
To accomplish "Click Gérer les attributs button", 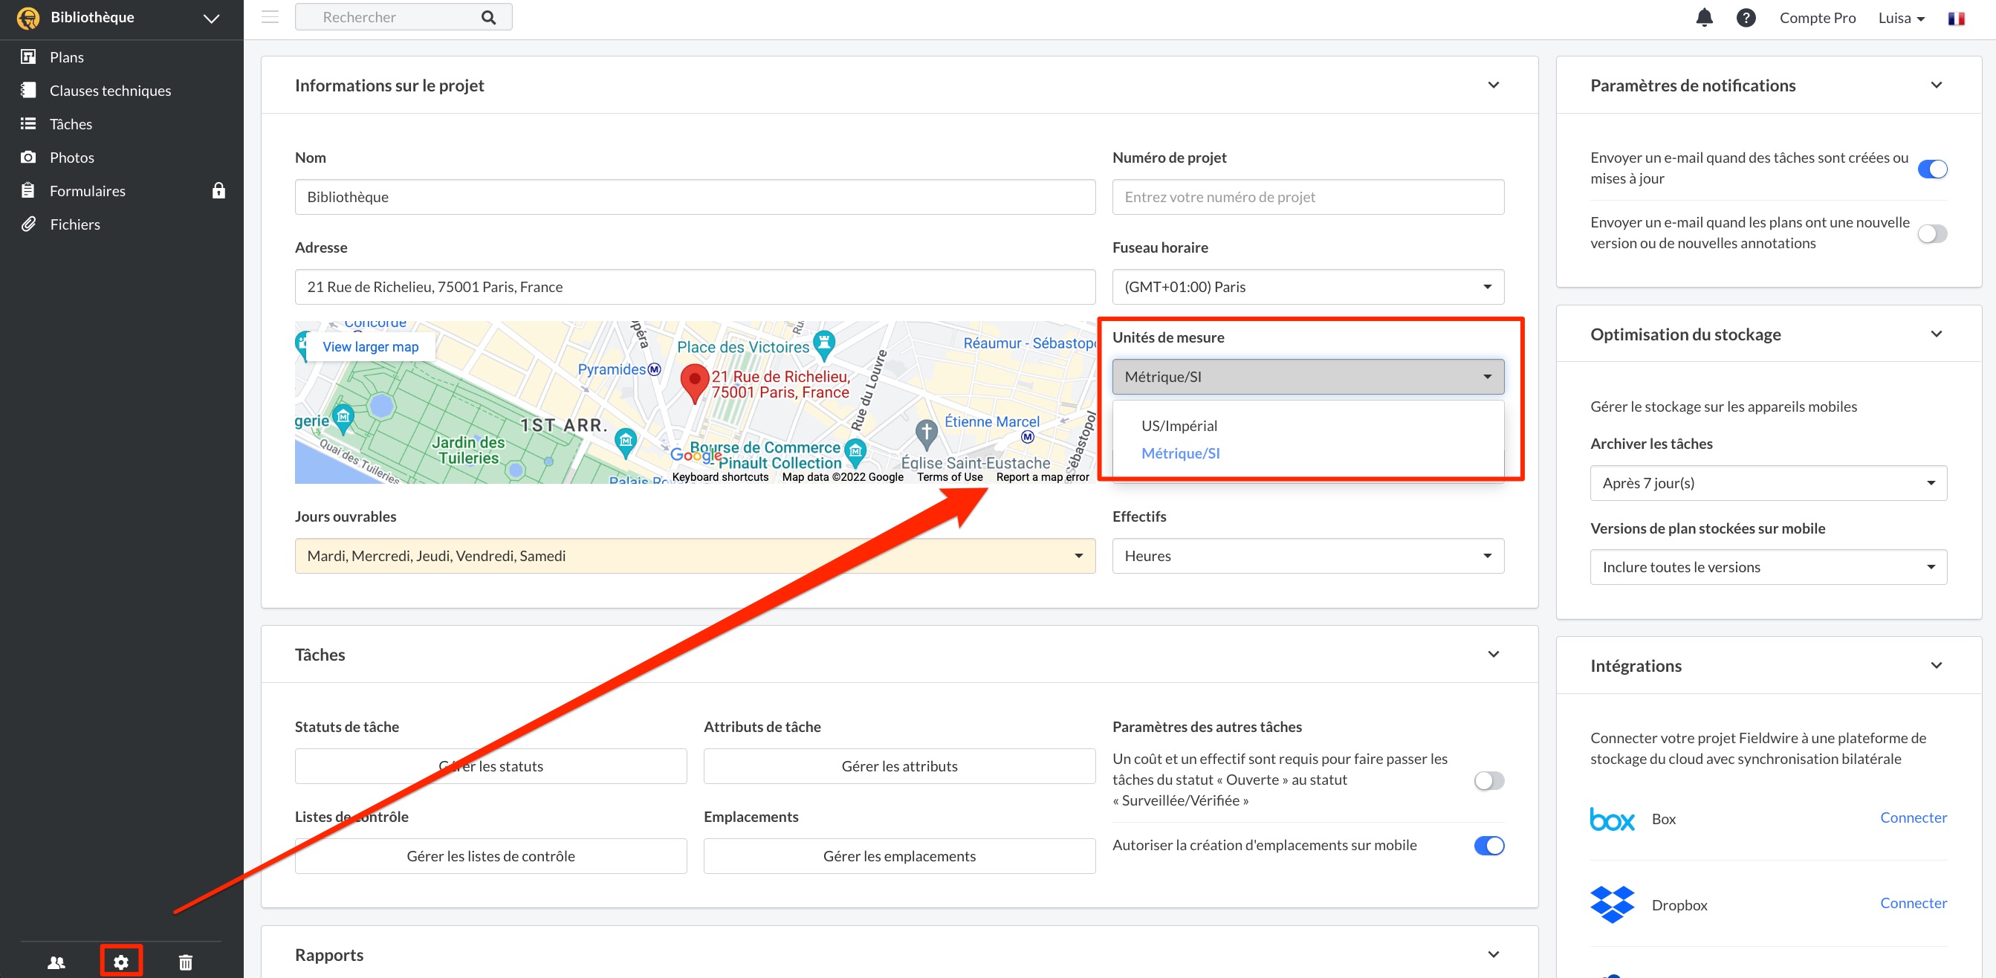I will coord(899,765).
